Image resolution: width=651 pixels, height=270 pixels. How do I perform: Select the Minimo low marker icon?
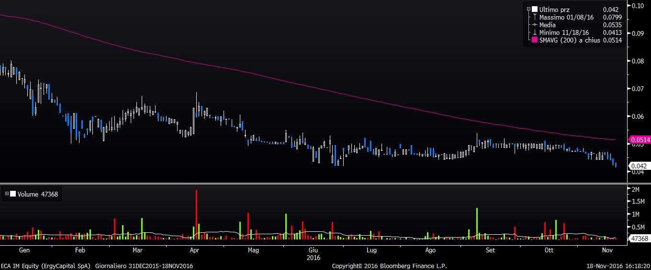535,32
